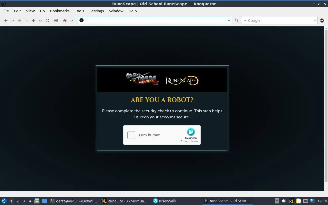The width and height of the screenshot is (328, 205).
Task: Click the forward navigation arrow
Action: (19, 20)
